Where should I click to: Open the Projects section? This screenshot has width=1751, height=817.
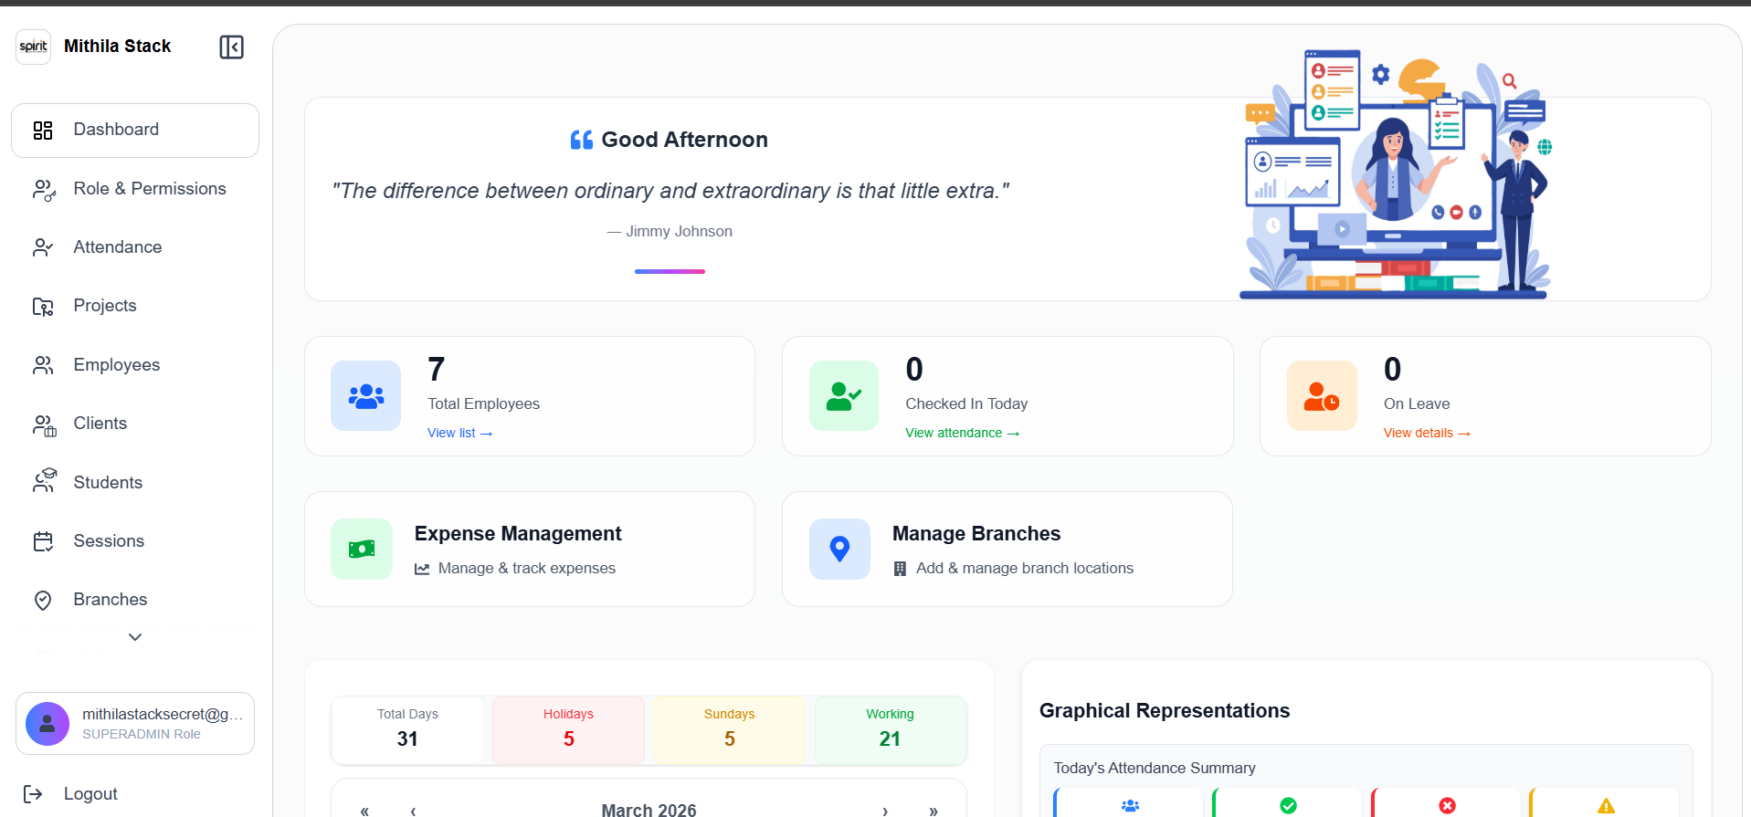[135, 306]
